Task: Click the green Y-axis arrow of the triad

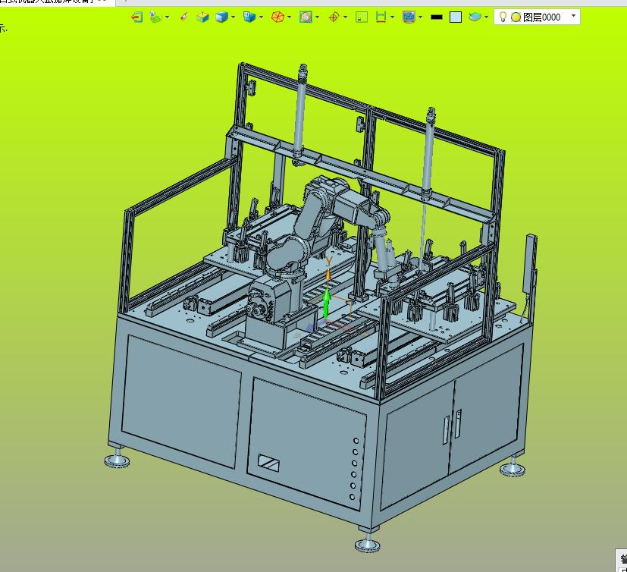Action: click(x=326, y=304)
